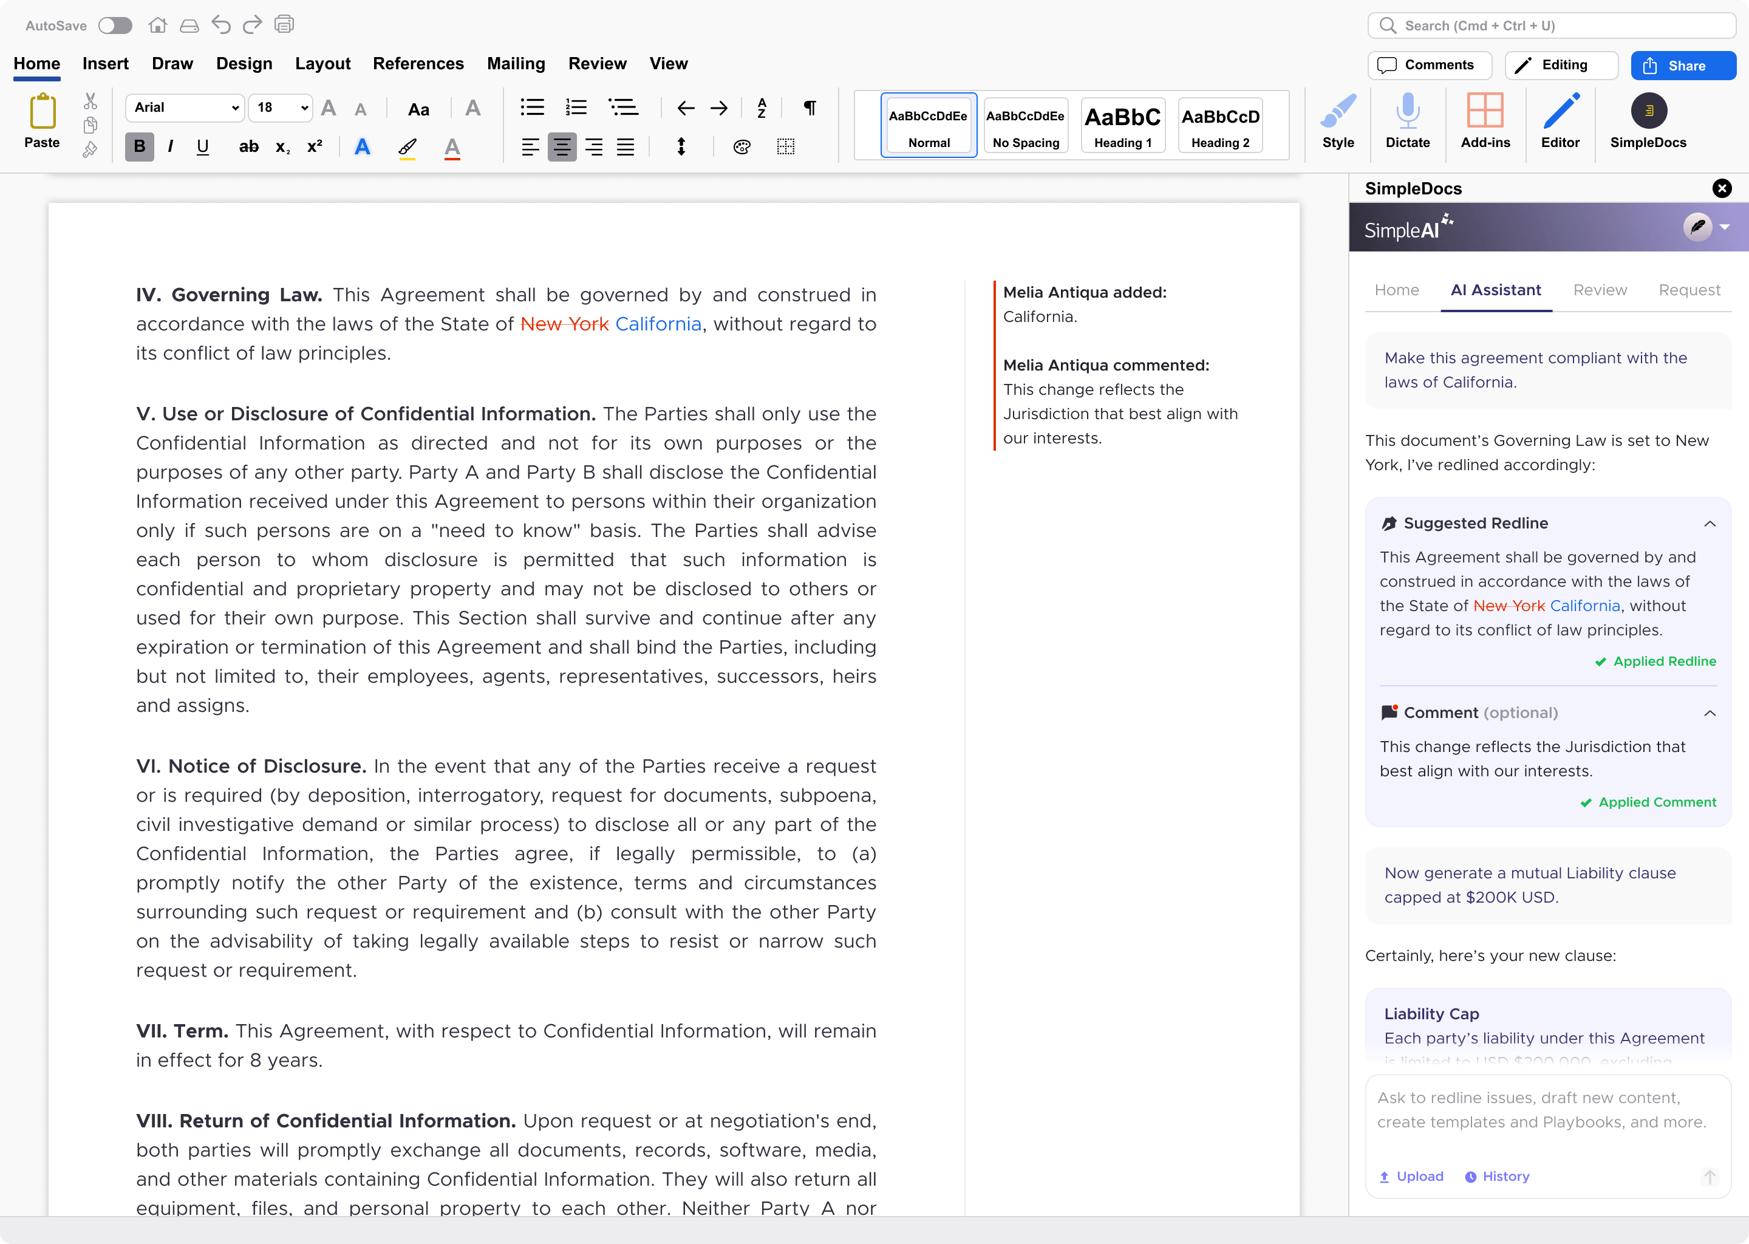Toggle Subscript formatting
Screen dimensions: 1749x1244
coord(282,147)
